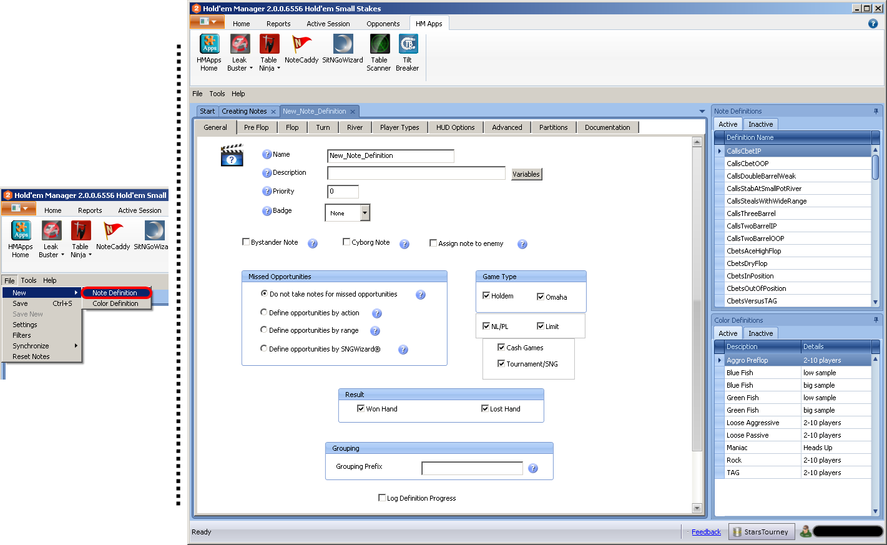Open Table Ninja in main window ribbon
This screenshot has width=887, height=545.
point(269,53)
